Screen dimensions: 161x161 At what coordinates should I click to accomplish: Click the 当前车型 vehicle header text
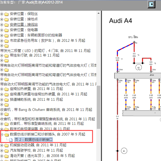[31, 2]
